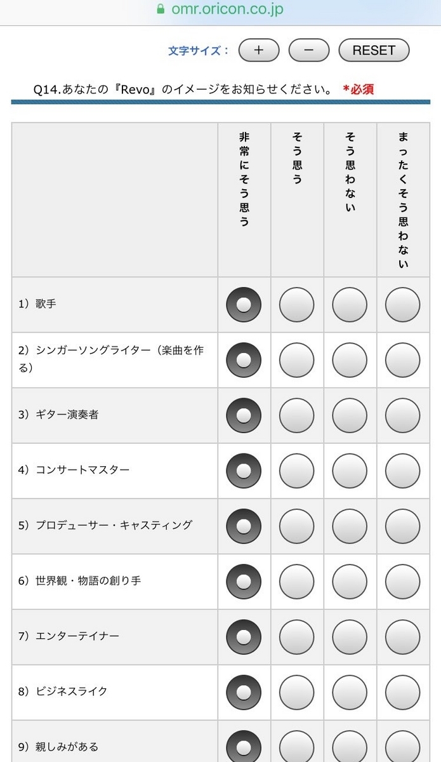This screenshot has height=762, width=441.
Task: Tap the lock icon beside omr.oricon.co.jp
Action: pos(160,10)
